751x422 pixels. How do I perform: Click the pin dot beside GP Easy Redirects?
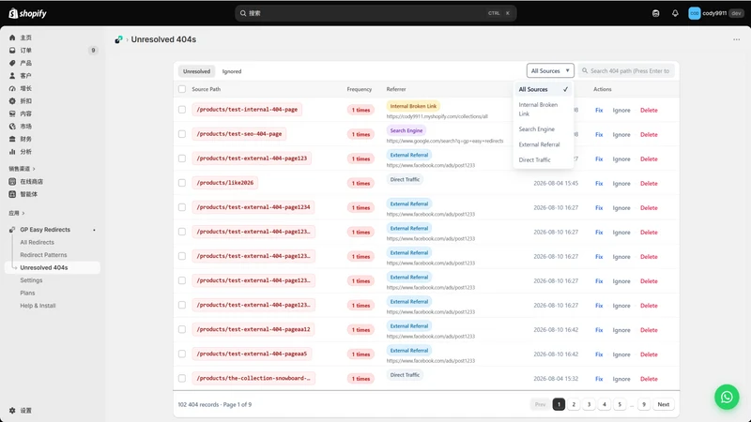[x=94, y=230]
